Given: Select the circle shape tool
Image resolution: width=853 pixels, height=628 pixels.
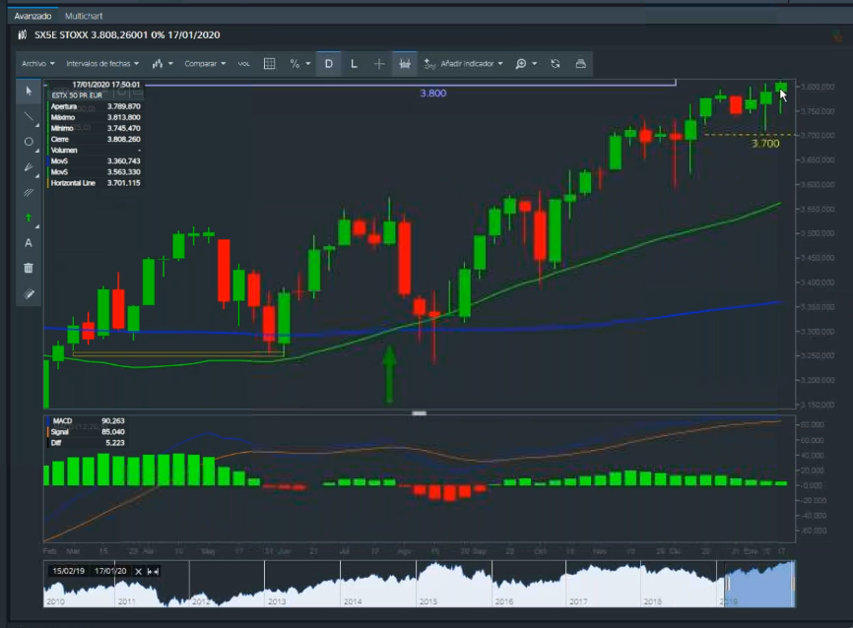Looking at the screenshot, I should [x=29, y=142].
